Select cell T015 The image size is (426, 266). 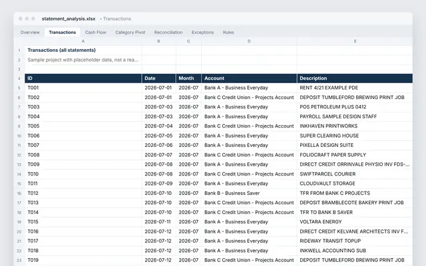tap(83, 221)
